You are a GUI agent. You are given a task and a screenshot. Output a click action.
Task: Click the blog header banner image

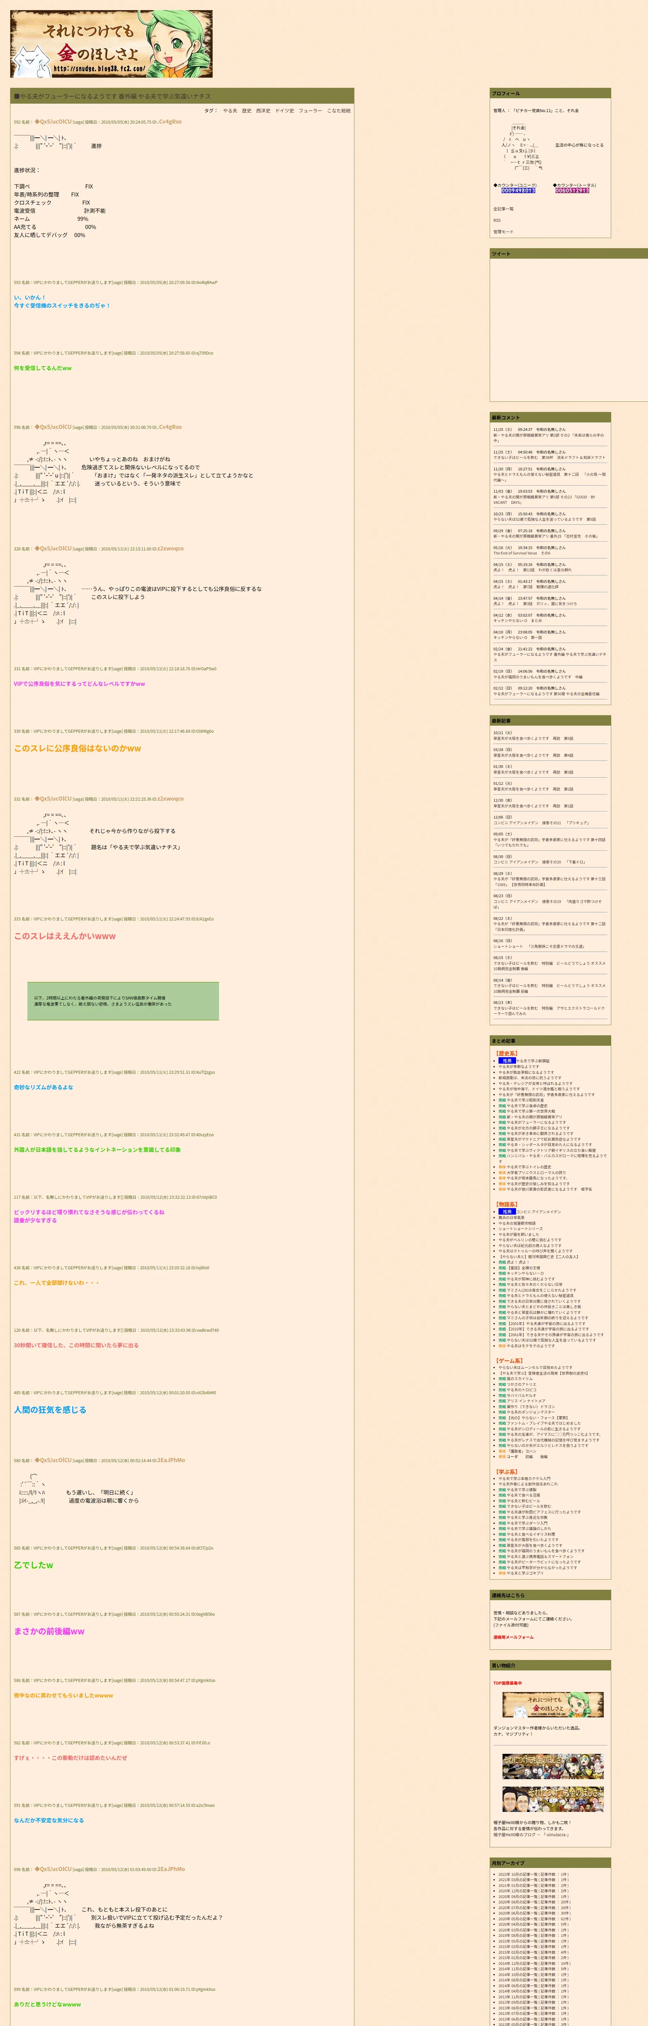coord(111,44)
